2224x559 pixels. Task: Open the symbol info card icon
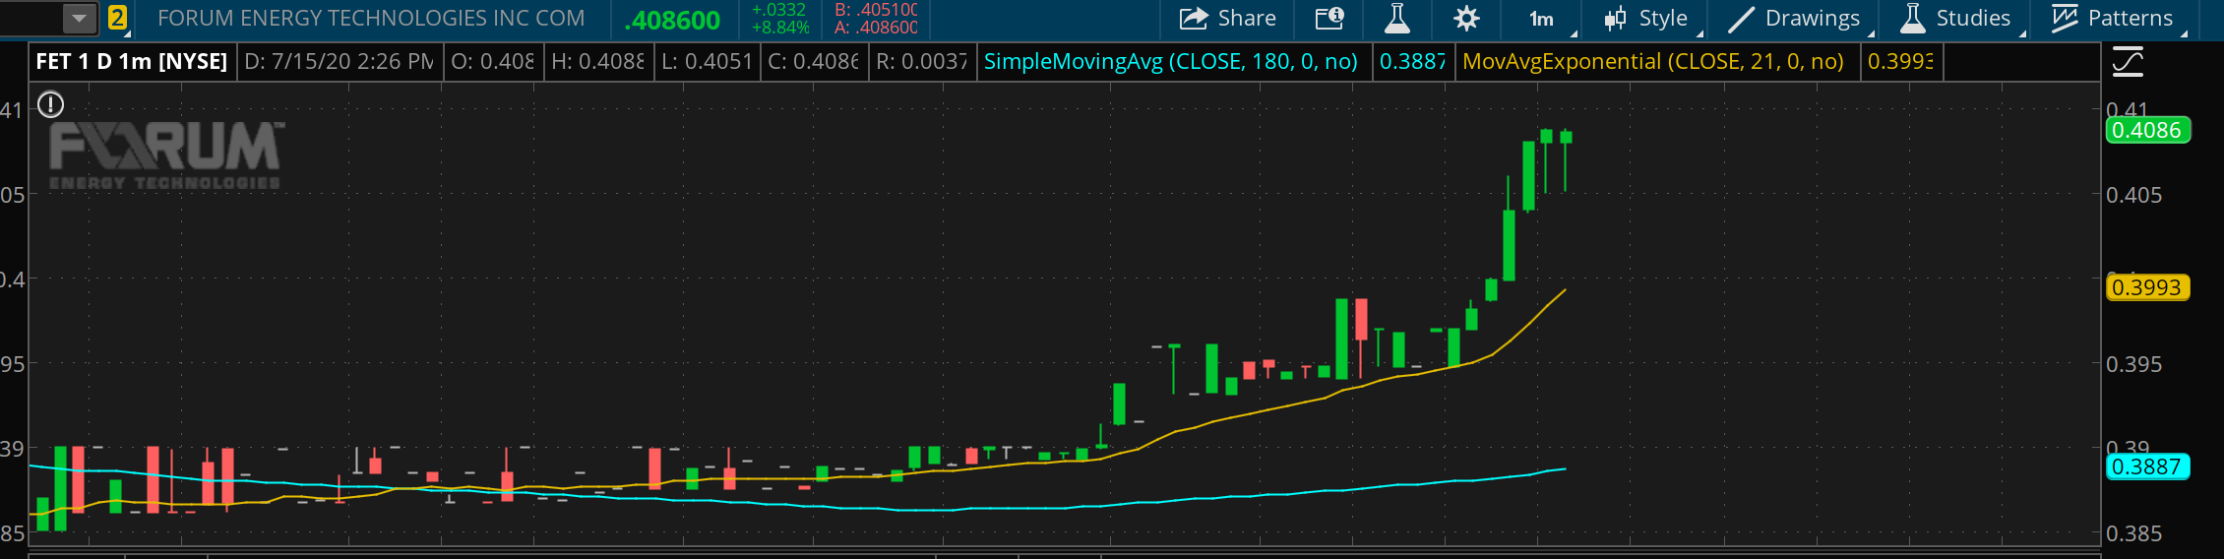[1329, 19]
